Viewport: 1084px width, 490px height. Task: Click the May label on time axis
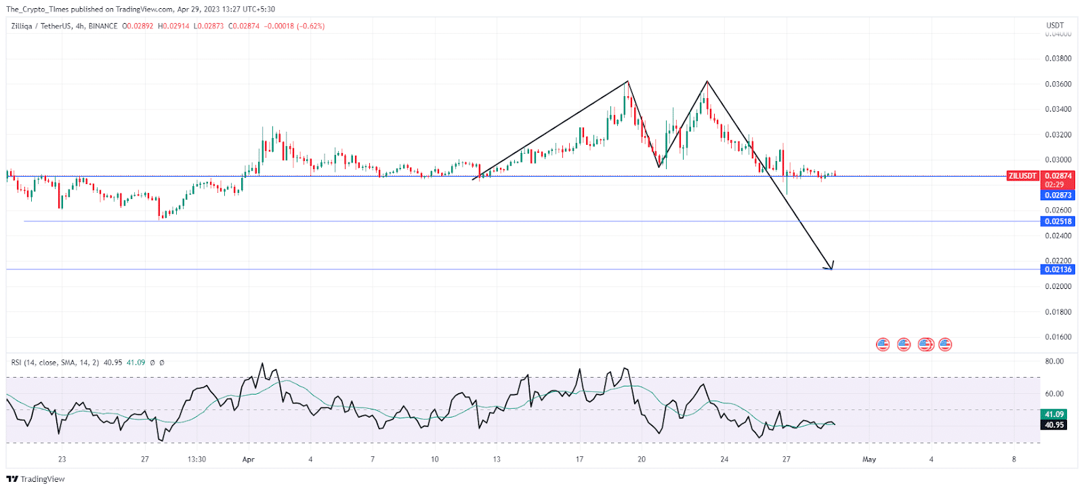869,460
